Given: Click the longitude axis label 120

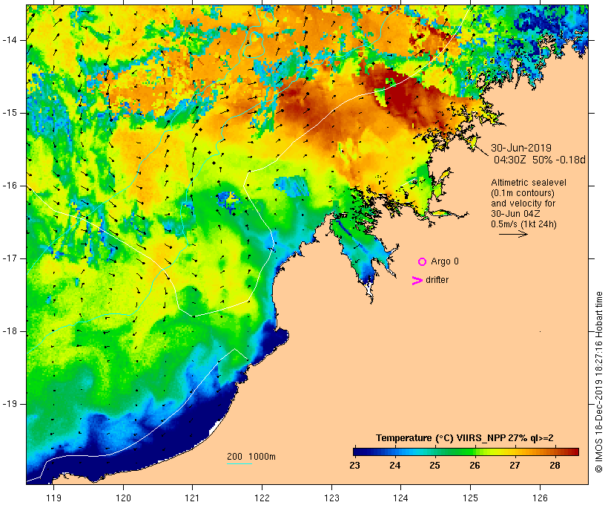Looking at the screenshot, I should pos(123,498).
